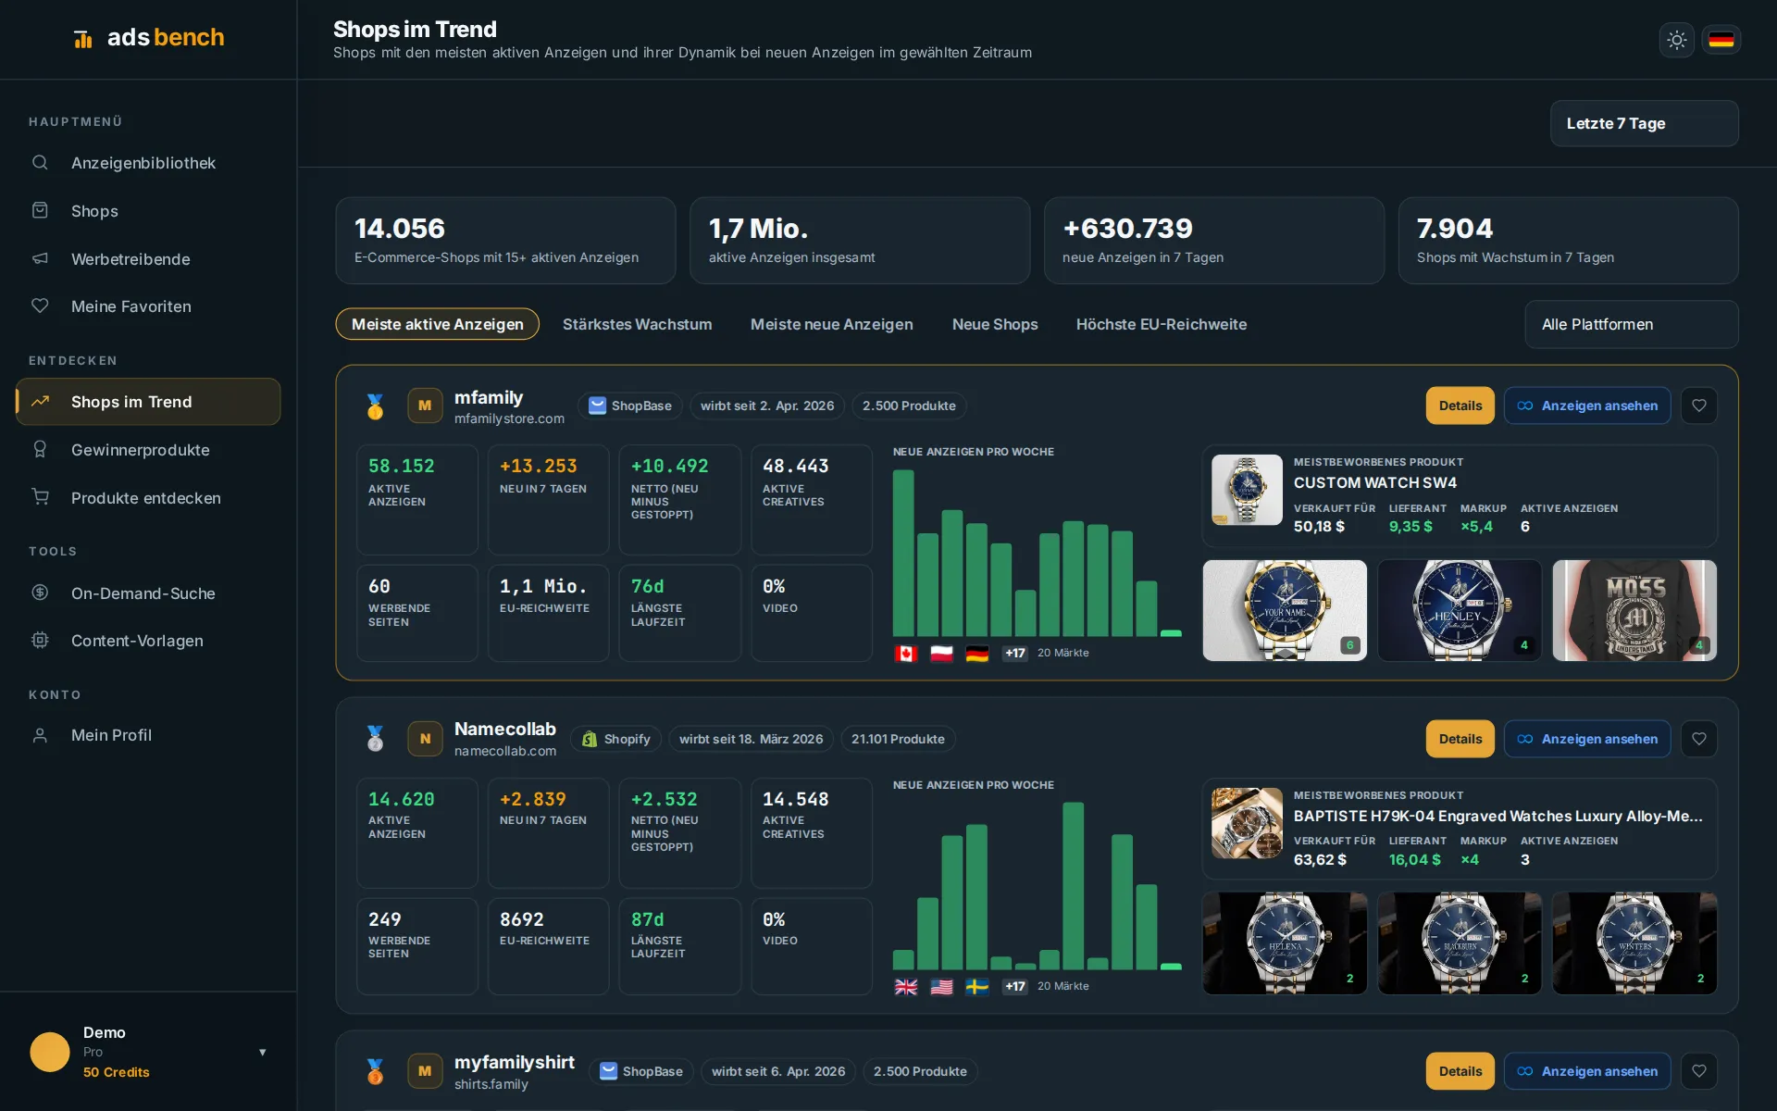Image resolution: width=1777 pixels, height=1111 pixels.
Task: Open Werbetreibende megaphone menu item
Action: point(148,259)
